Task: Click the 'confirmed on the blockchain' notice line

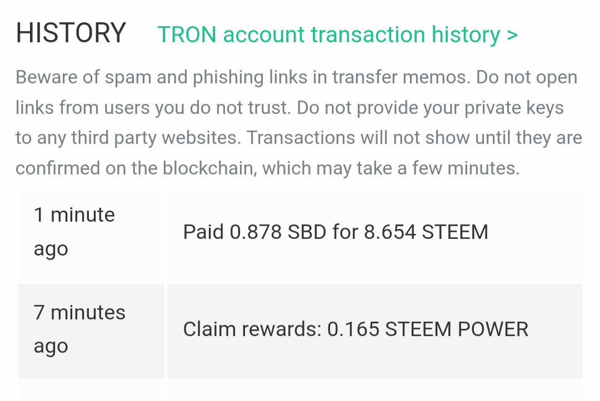Action: (267, 168)
